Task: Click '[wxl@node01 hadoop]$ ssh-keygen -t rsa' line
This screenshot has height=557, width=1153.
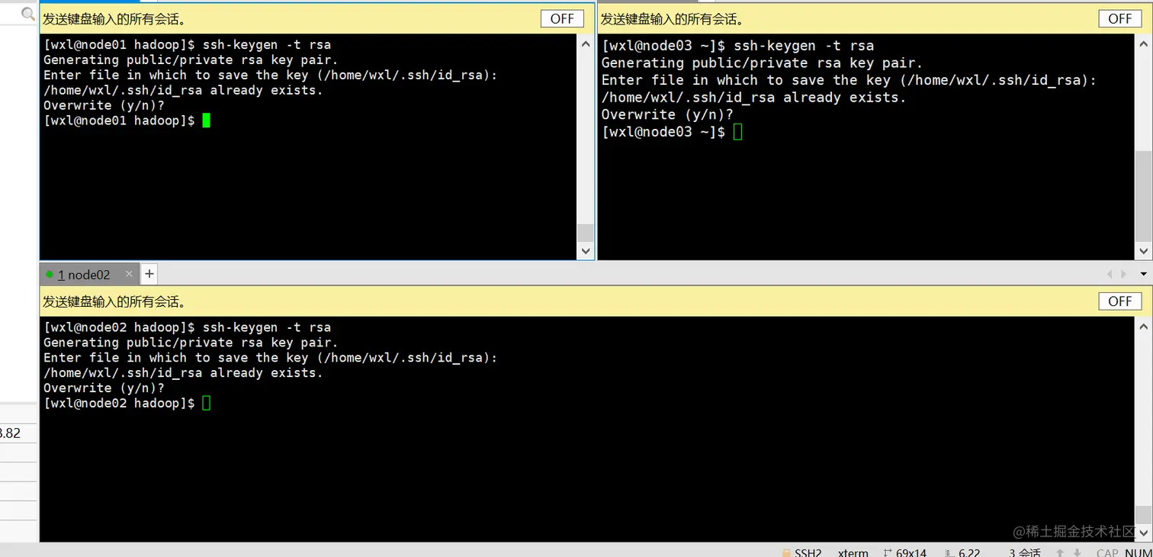Action: click(x=188, y=45)
